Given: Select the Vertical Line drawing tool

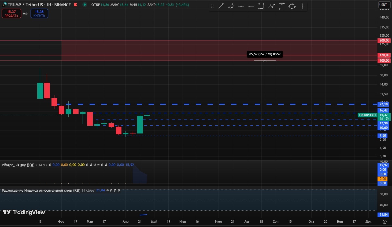Looking at the screenshot, I should click(302, 6).
